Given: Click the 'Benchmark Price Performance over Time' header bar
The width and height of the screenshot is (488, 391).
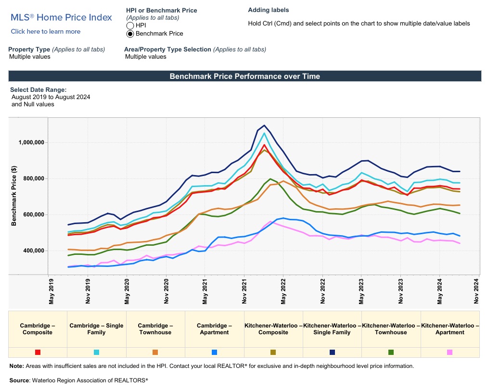Looking at the screenshot, I should click(244, 76).
